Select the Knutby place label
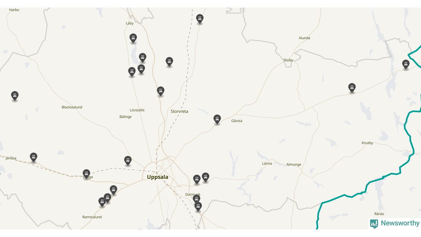 click(367, 143)
